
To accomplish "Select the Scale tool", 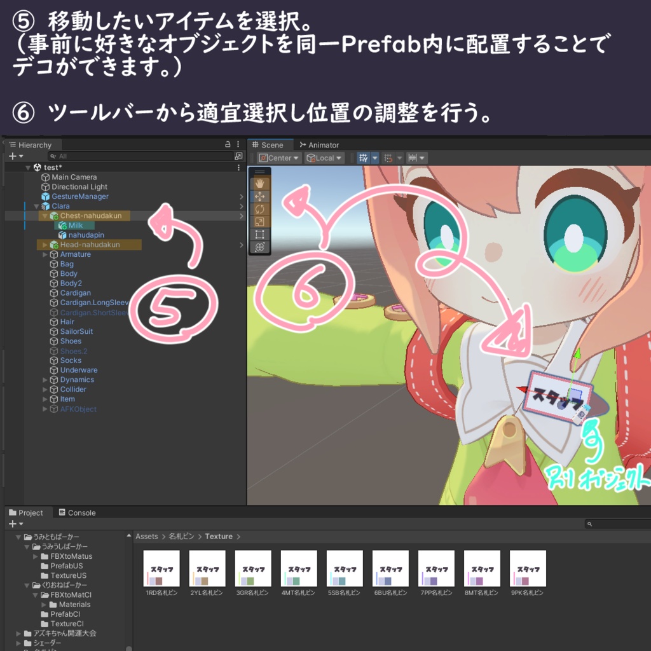I will [x=259, y=221].
